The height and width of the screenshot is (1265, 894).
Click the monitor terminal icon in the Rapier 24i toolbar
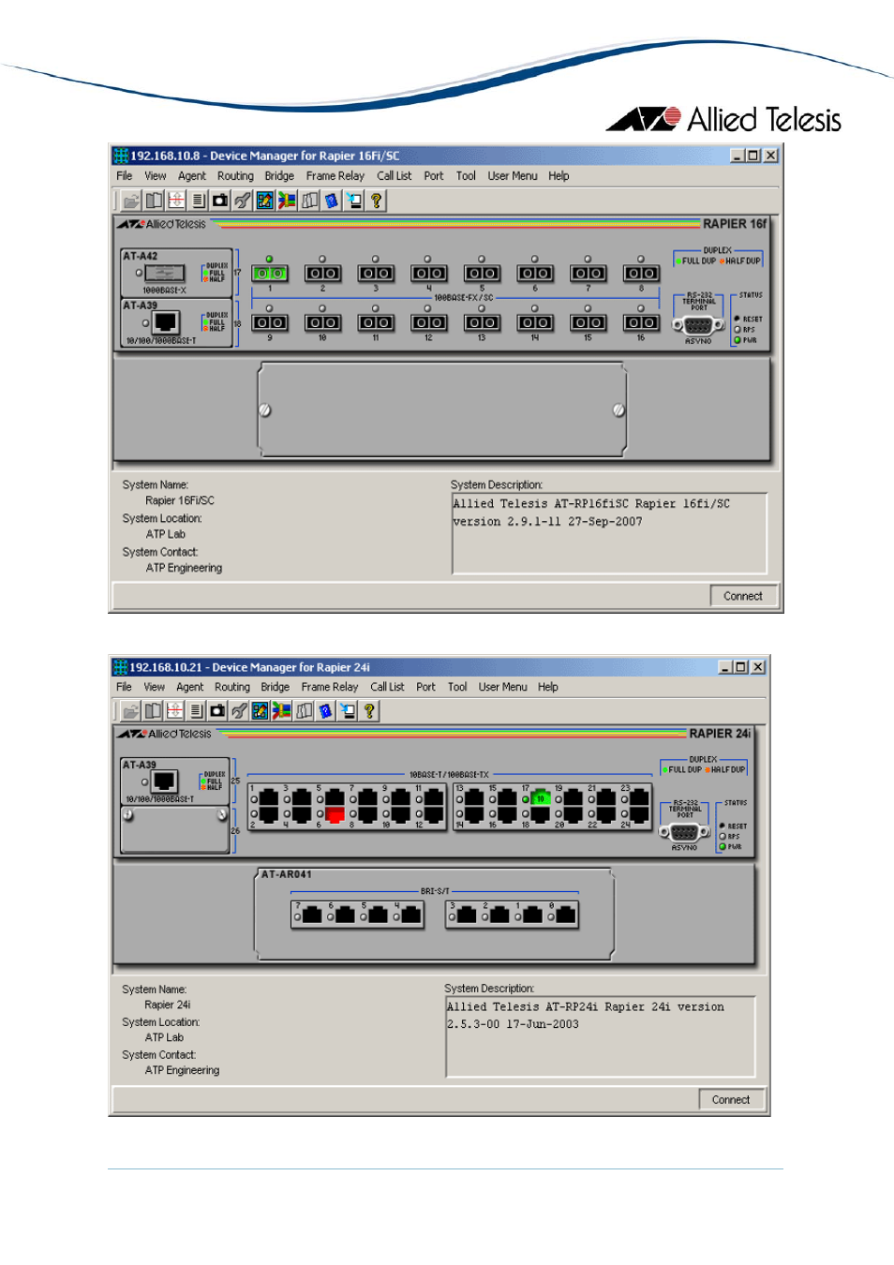tap(348, 711)
